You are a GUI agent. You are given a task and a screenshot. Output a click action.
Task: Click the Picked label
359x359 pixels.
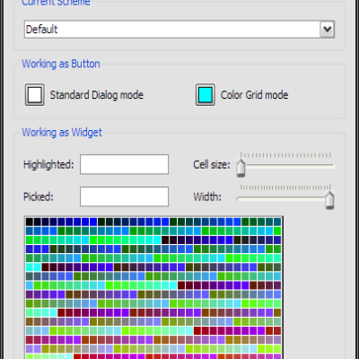(39, 197)
